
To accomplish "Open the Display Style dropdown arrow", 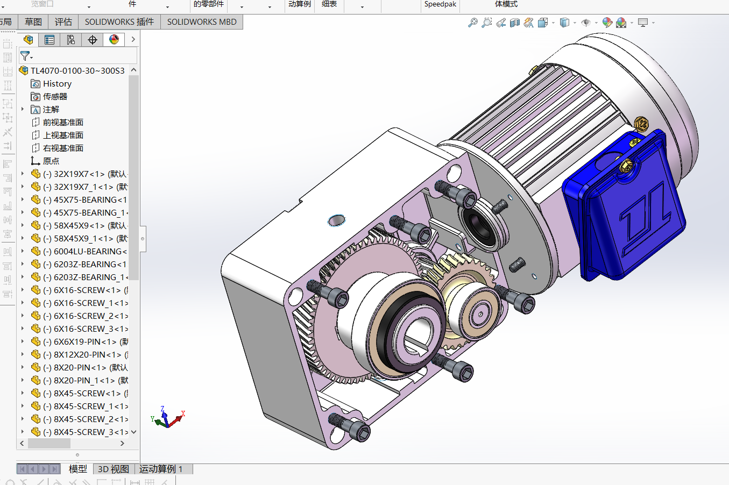I will (575, 23).
